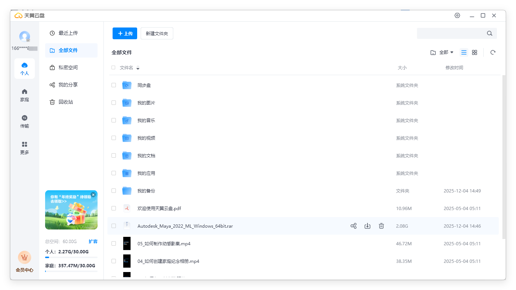516x290 pixels.
Task: Toggle the file name sort arrow
Action: (x=138, y=68)
